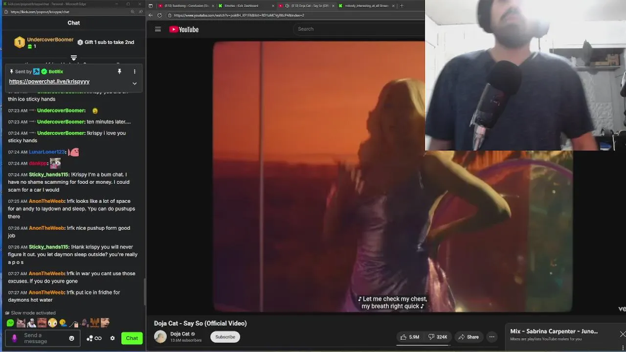Dislike the Say So video
The image size is (626, 352).
point(438,337)
